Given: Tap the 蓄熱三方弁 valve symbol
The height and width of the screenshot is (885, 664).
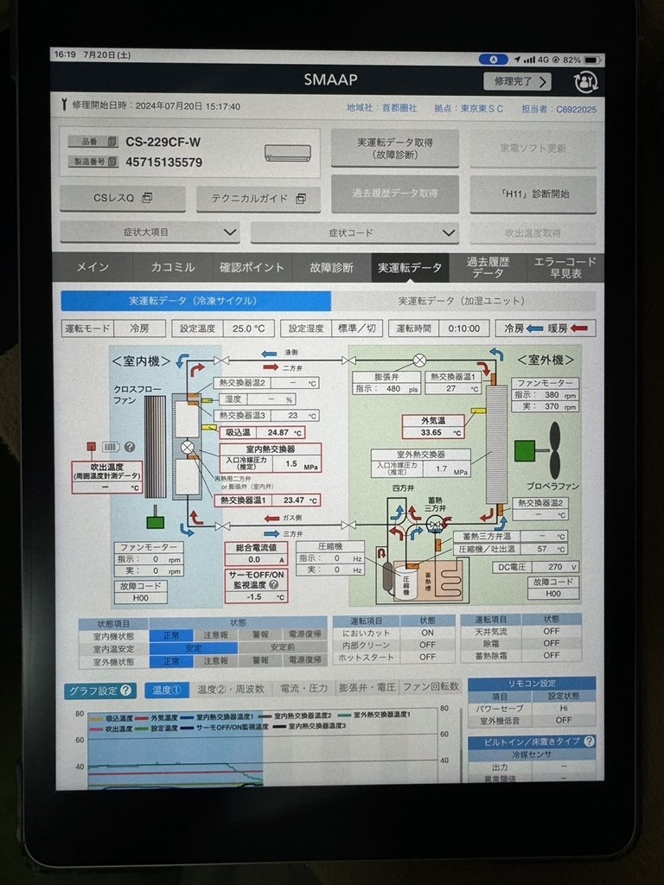Looking at the screenshot, I should [436, 525].
